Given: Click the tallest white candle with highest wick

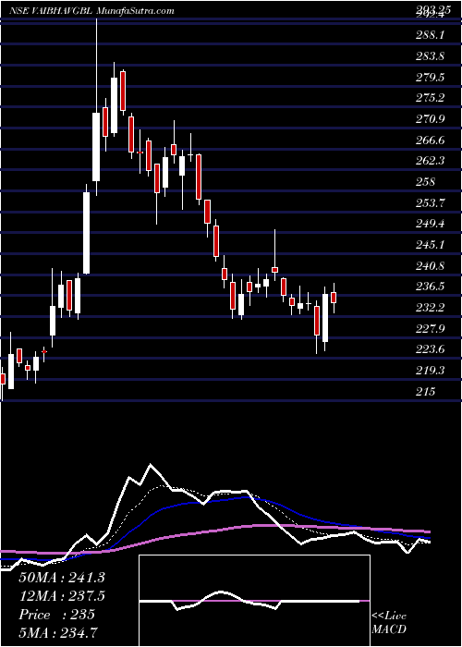Looking at the screenshot, I should point(96,146).
